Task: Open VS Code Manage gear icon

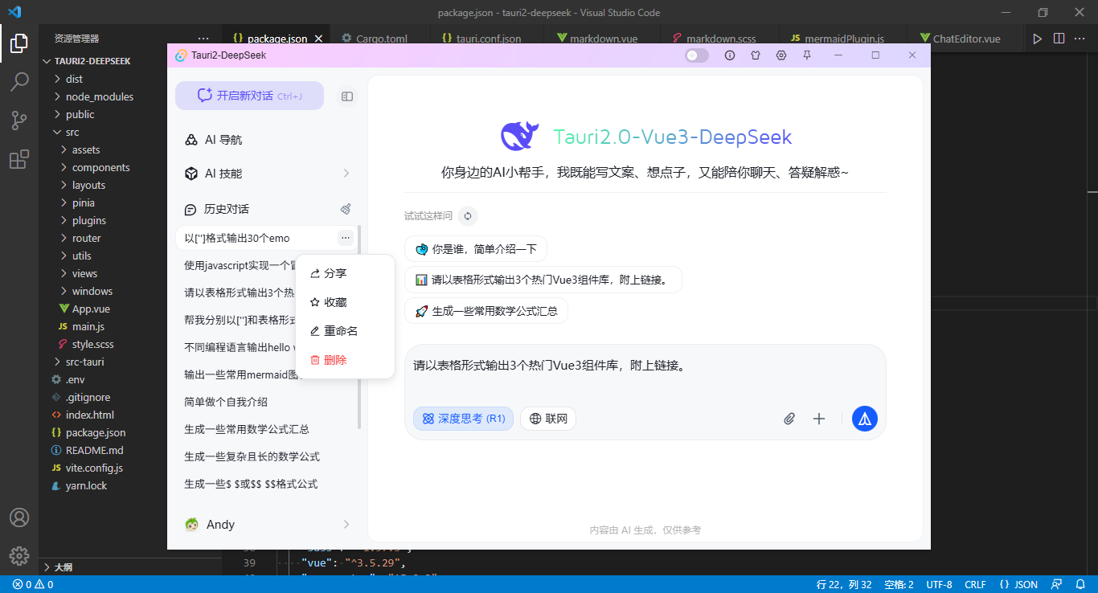Action: 19,555
